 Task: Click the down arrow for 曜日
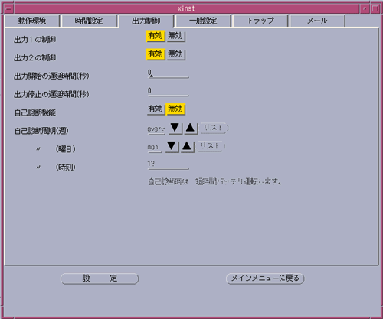(172, 147)
